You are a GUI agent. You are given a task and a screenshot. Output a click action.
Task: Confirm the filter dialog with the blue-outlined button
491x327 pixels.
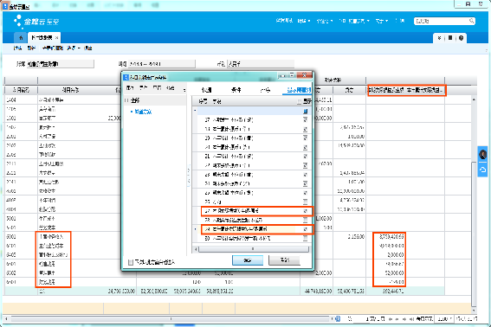248,260
